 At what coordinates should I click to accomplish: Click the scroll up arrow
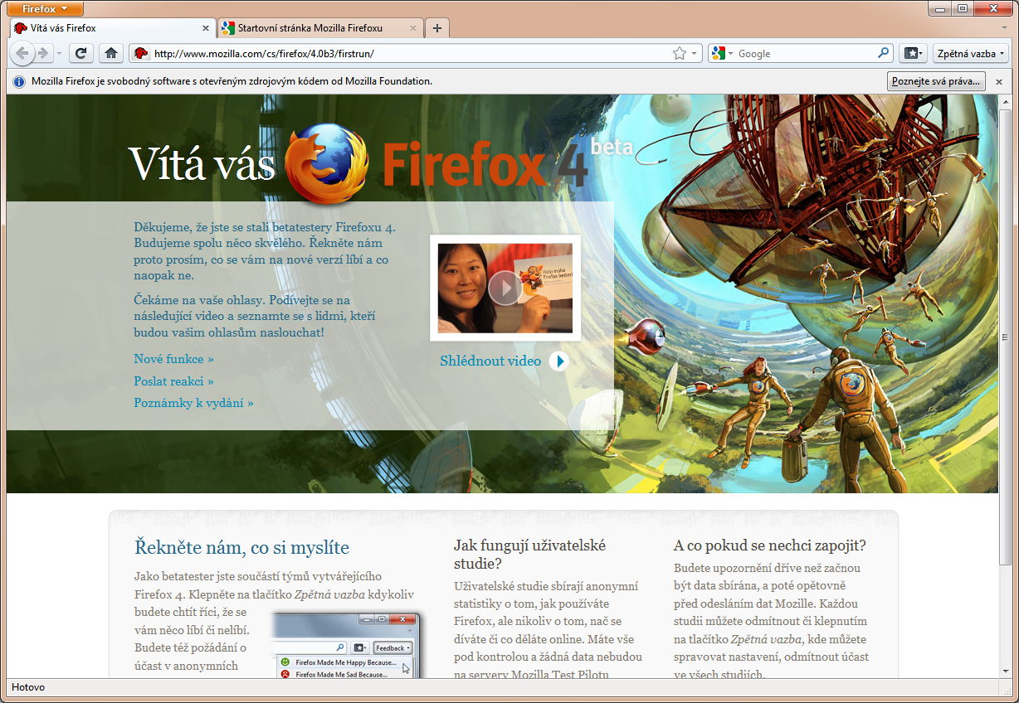(1006, 101)
